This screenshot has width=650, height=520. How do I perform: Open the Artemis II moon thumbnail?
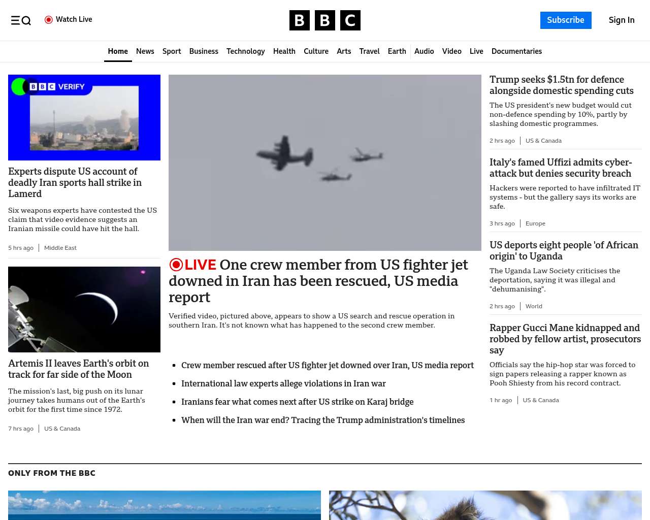click(84, 309)
